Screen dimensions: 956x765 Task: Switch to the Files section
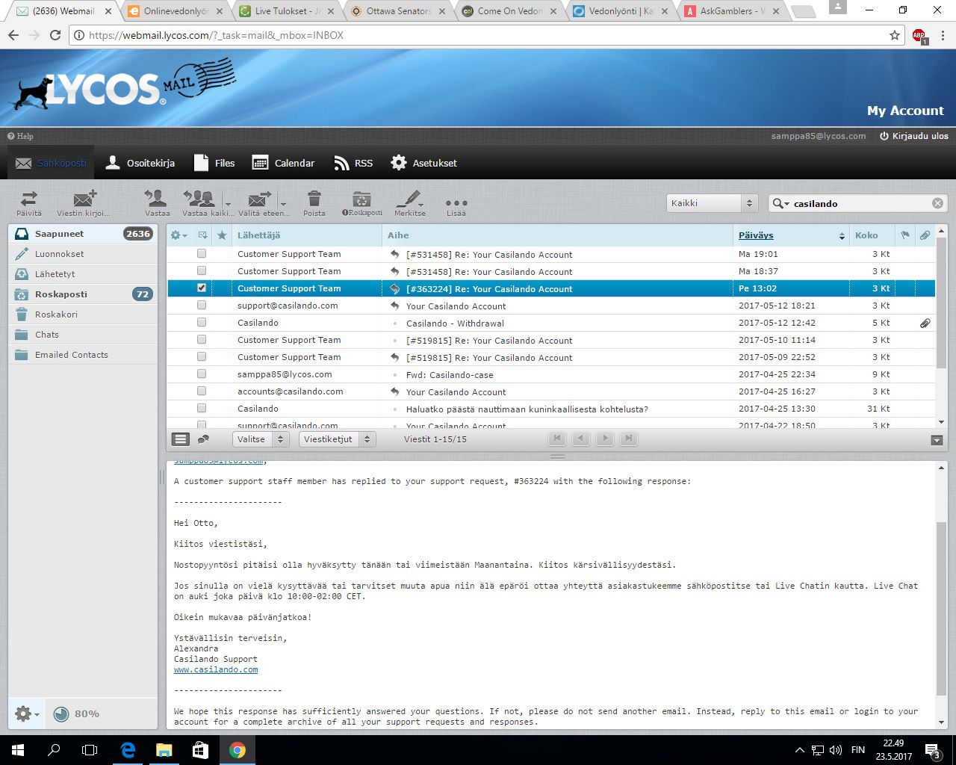coord(214,163)
